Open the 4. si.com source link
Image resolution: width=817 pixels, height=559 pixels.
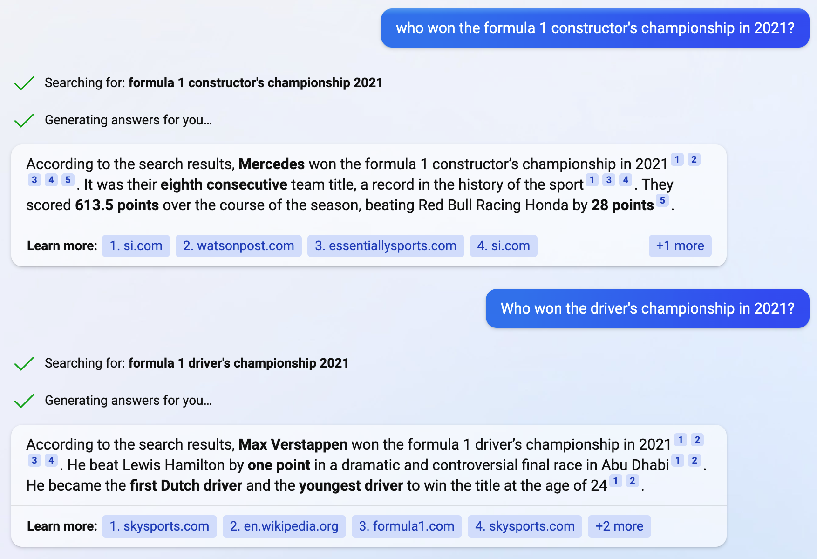click(504, 246)
